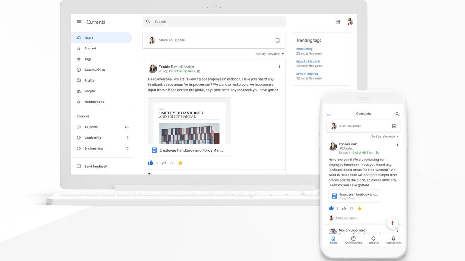Open the #marketing trending tag
The height and width of the screenshot is (261, 465).
click(304, 49)
